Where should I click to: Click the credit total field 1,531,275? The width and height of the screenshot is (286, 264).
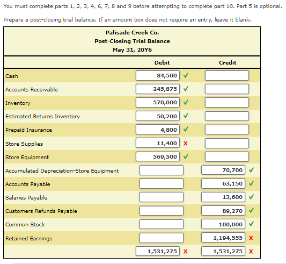(x=223, y=251)
